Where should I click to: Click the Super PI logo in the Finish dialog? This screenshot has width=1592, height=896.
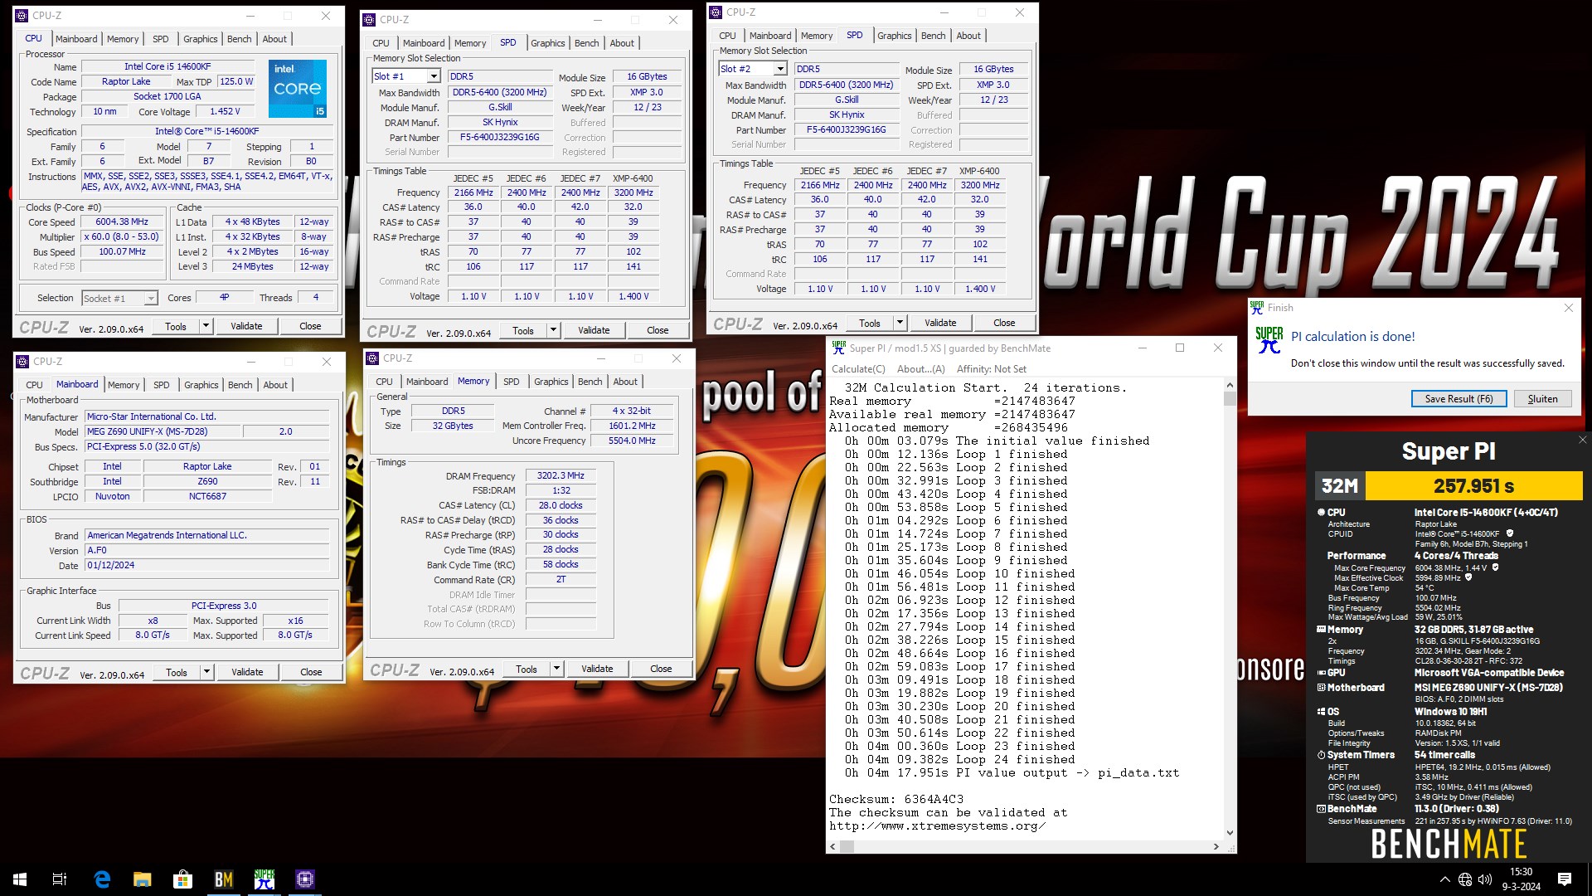1269,339
